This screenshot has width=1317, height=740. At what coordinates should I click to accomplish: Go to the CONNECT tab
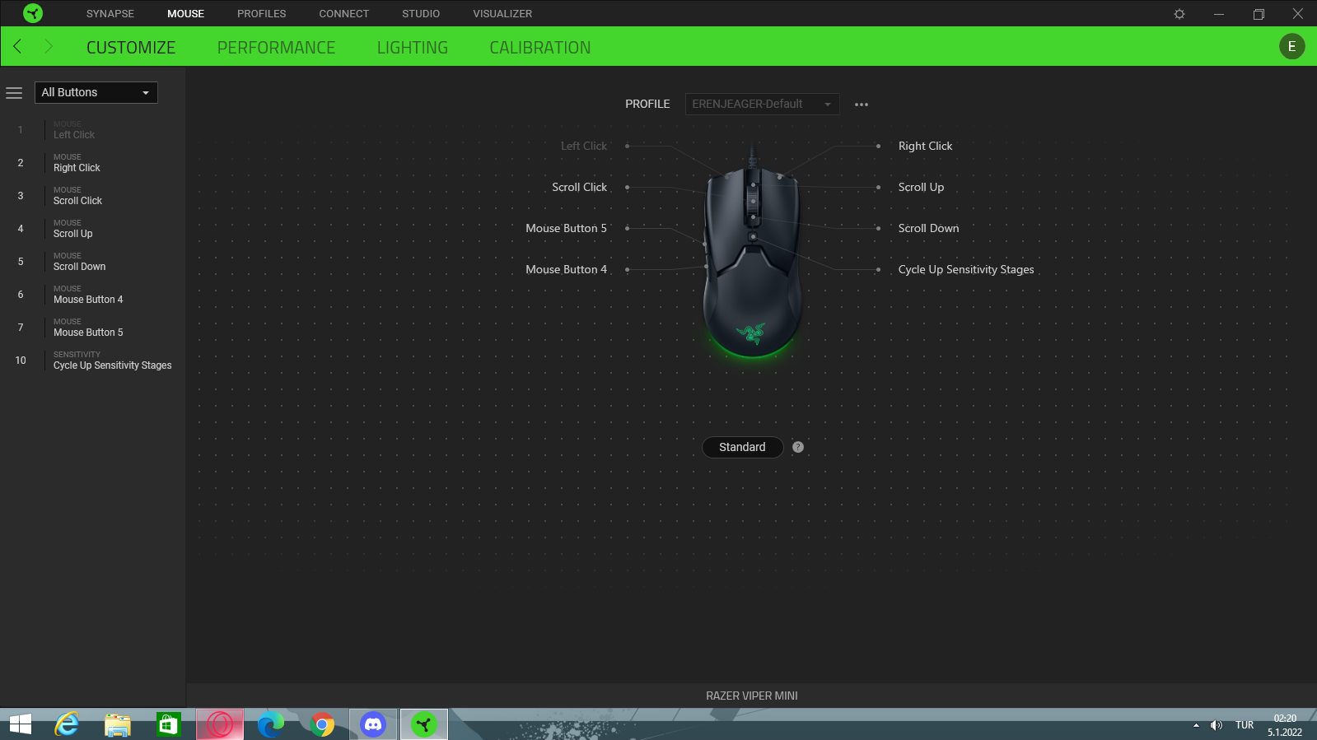point(344,14)
